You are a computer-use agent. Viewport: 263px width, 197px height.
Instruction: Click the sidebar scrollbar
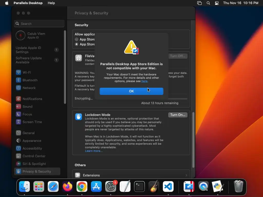[x=65, y=67]
